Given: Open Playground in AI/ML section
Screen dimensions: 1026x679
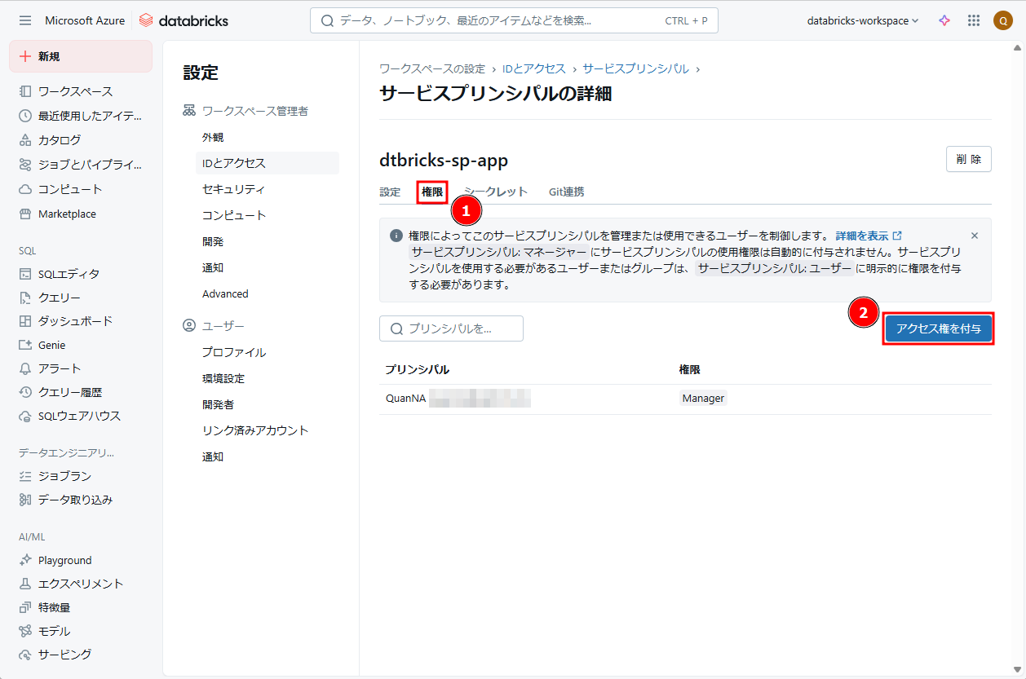Looking at the screenshot, I should (x=64, y=560).
